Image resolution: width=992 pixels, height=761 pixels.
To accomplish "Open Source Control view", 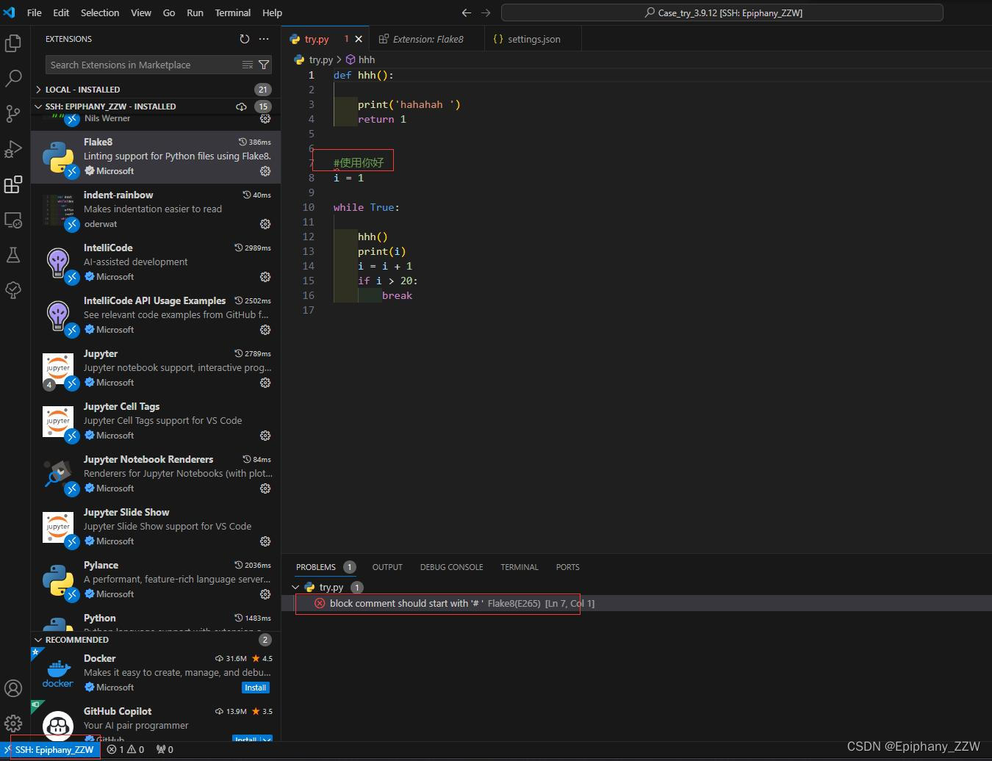I will click(x=13, y=114).
